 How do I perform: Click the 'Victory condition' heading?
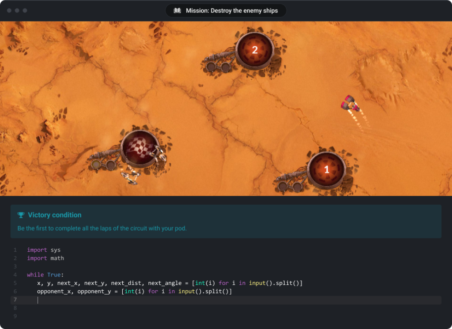point(55,215)
